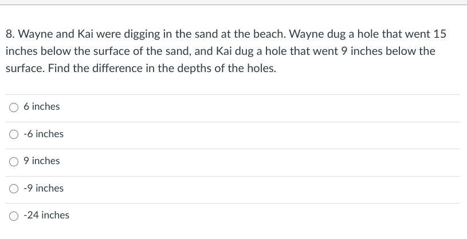Choose the -6 inches radio button
The width and height of the screenshot is (467, 239).
pos(14,134)
